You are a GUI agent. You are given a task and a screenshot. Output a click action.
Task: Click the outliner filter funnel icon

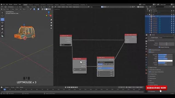coord(170,7)
